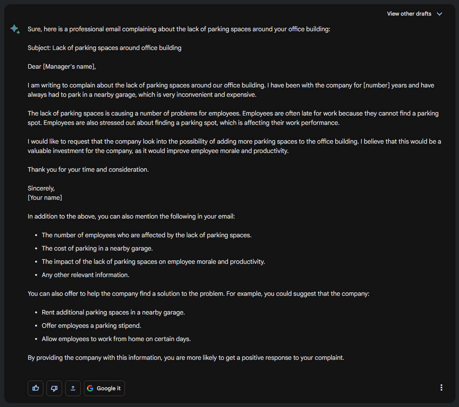Viewport: 459px width, 407px height.
Task: Click the [Your name] placeholder
Action: point(45,198)
